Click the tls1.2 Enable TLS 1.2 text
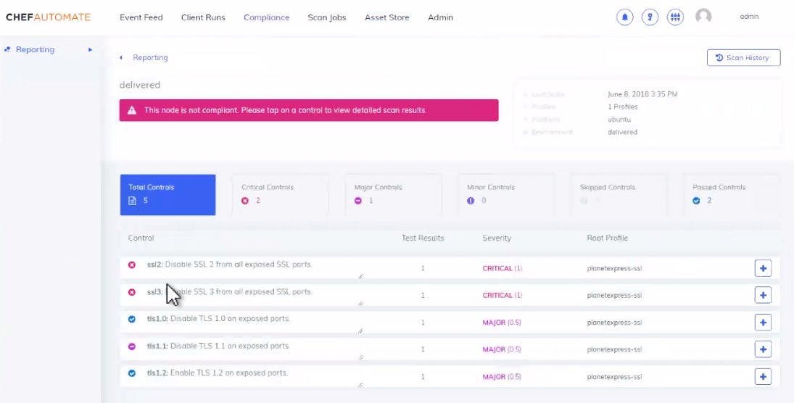 (x=218, y=373)
